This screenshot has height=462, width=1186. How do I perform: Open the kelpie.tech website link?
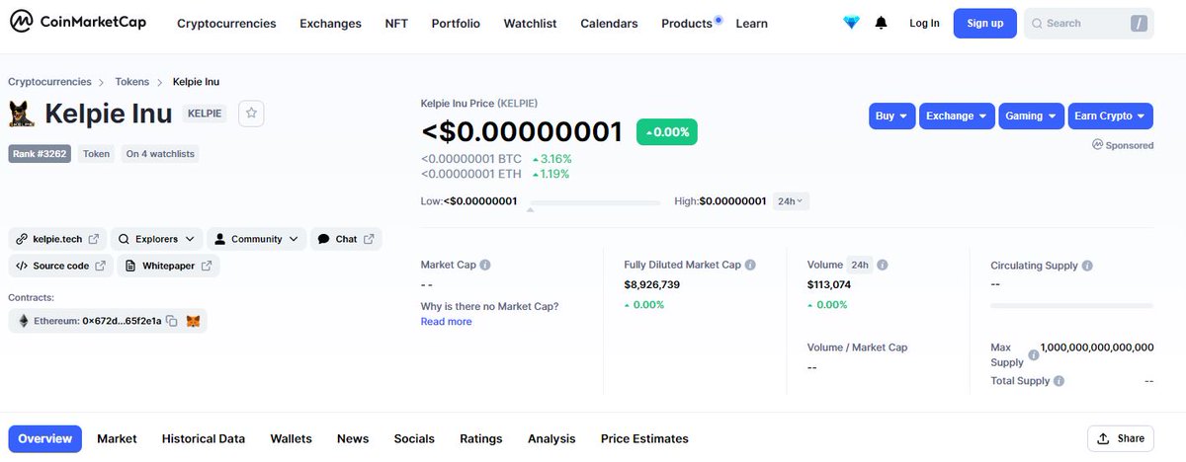[57, 239]
